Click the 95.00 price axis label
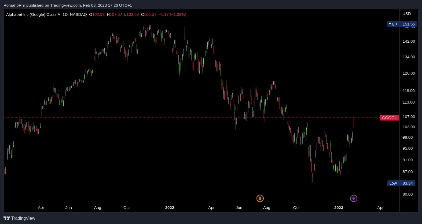Screen dimensions: 422x224 pos(408,148)
